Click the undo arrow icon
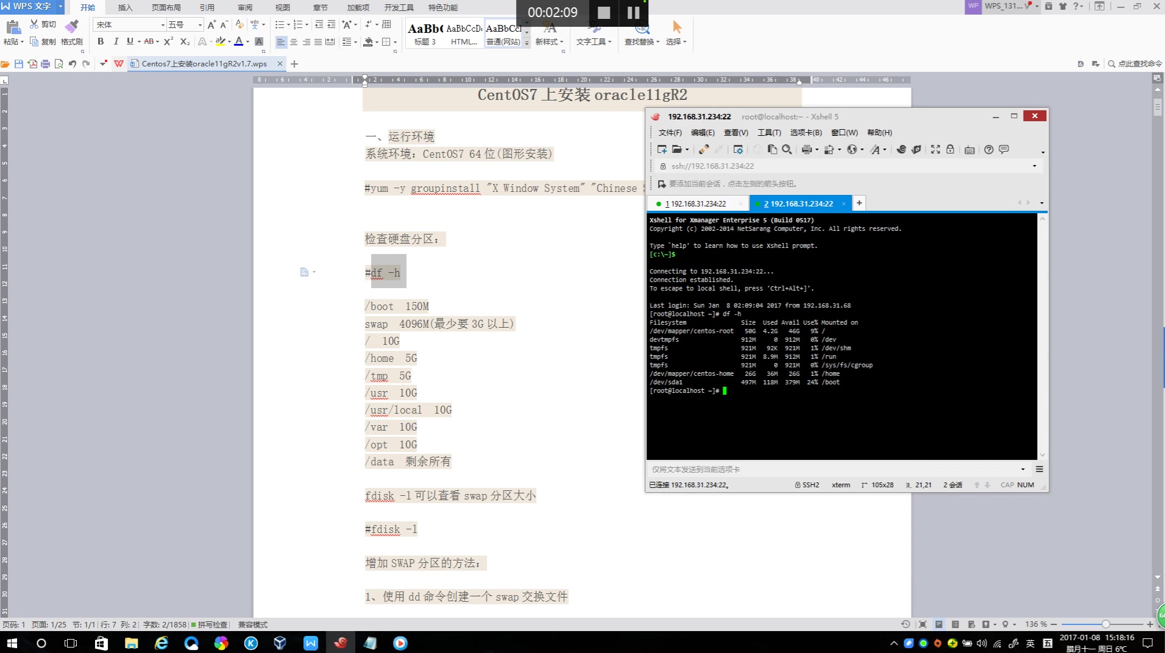The width and height of the screenshot is (1165, 653). pyautogui.click(x=73, y=64)
